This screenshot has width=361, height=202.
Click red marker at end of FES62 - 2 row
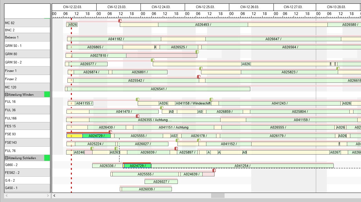[x=214, y=170]
